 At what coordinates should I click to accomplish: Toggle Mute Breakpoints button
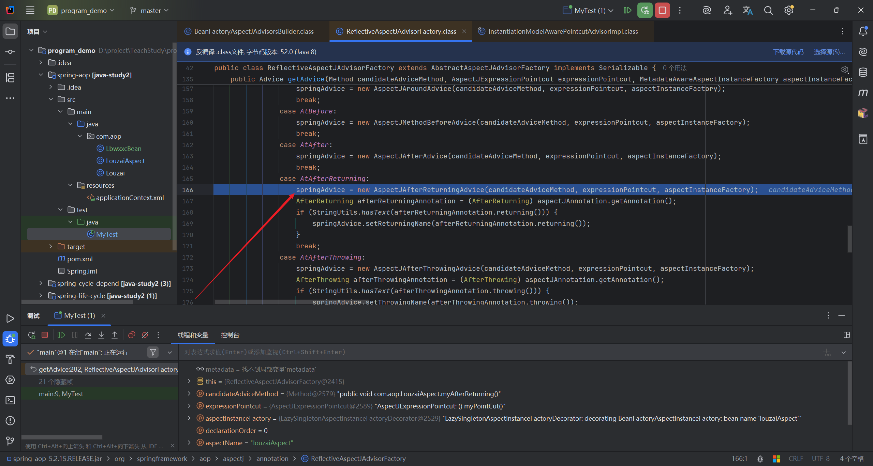145,335
